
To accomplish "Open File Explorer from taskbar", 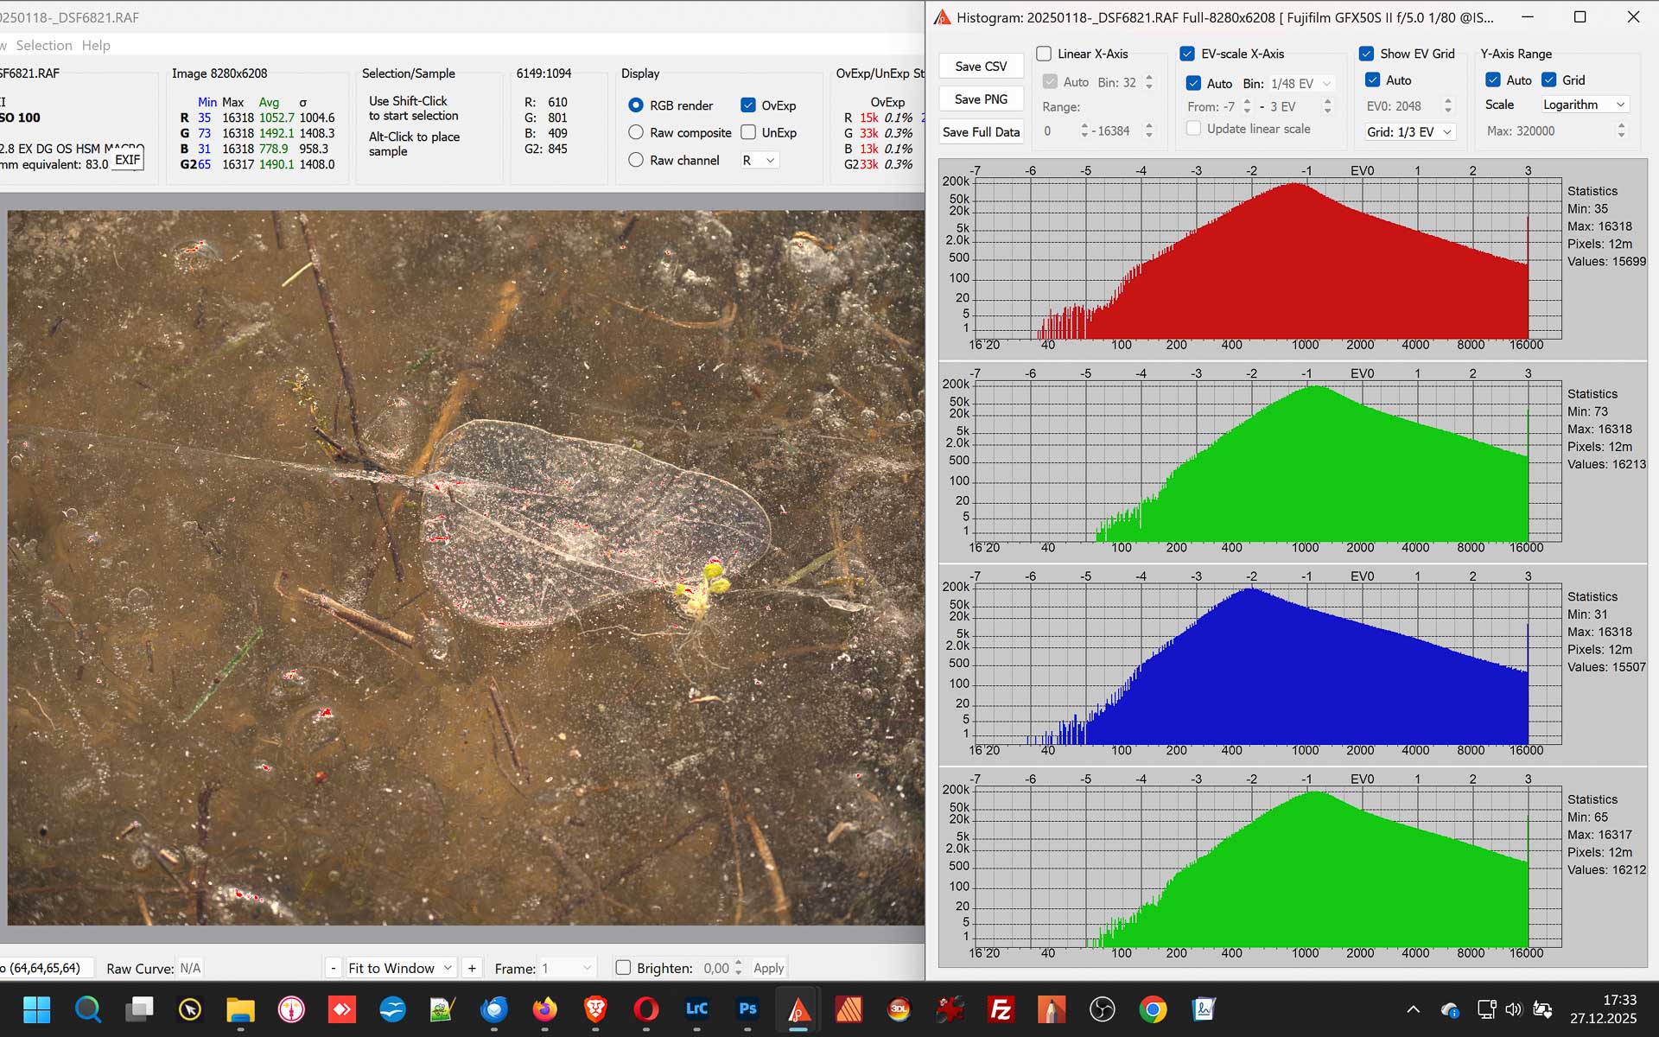I will pyautogui.click(x=240, y=1008).
